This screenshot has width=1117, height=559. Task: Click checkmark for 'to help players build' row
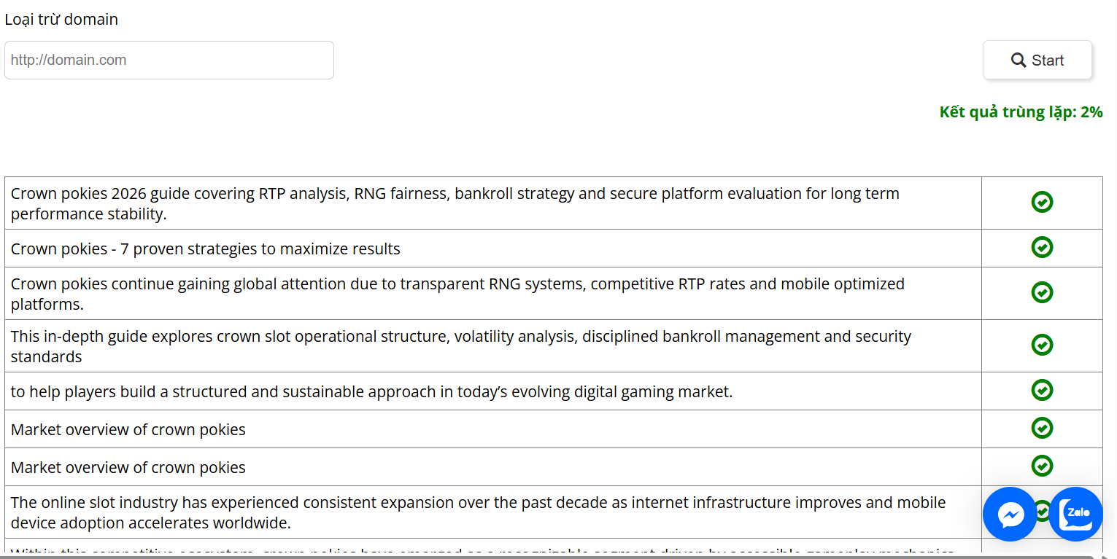tap(1042, 390)
